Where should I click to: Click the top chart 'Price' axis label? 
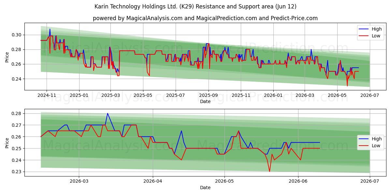7,57
